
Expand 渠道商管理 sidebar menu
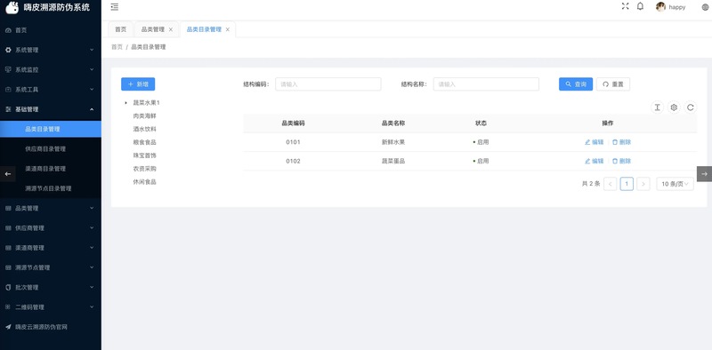coord(51,248)
